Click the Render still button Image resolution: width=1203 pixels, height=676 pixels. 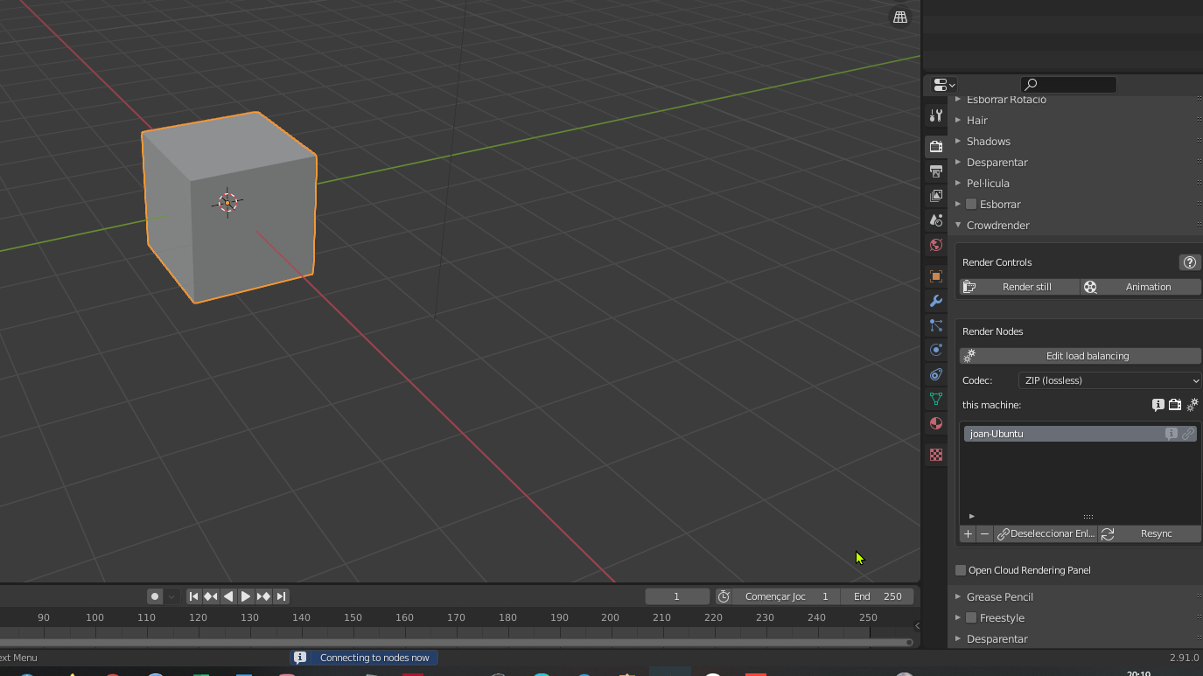(x=1018, y=287)
